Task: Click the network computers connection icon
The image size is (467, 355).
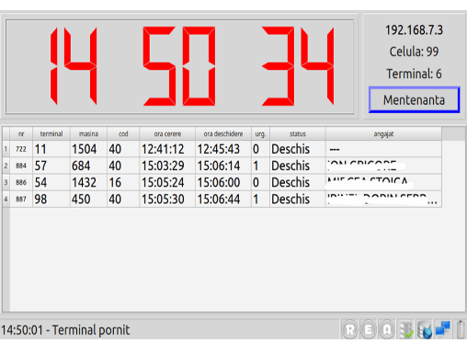Action: [443, 328]
